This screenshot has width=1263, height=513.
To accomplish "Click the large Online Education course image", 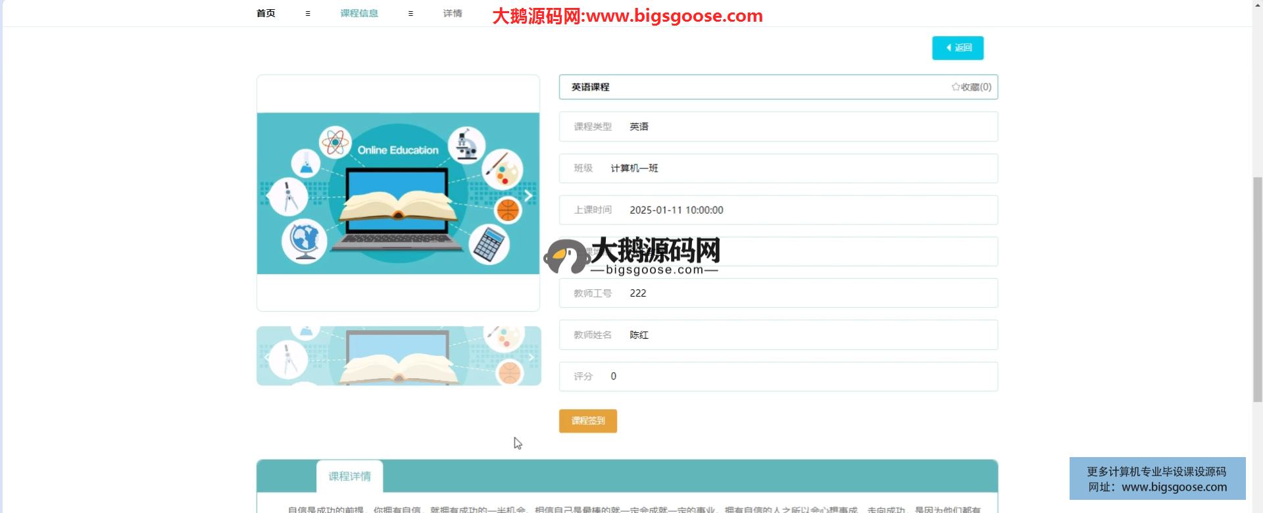I will coord(398,193).
